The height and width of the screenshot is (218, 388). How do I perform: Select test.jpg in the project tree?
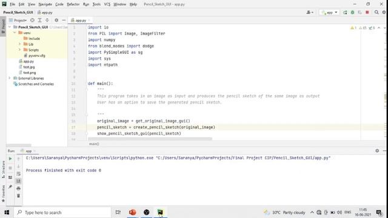point(27,67)
